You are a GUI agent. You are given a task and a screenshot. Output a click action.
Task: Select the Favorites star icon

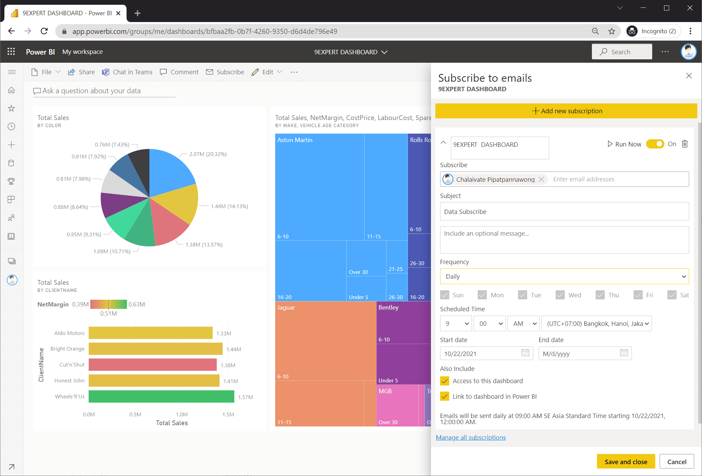(x=12, y=108)
